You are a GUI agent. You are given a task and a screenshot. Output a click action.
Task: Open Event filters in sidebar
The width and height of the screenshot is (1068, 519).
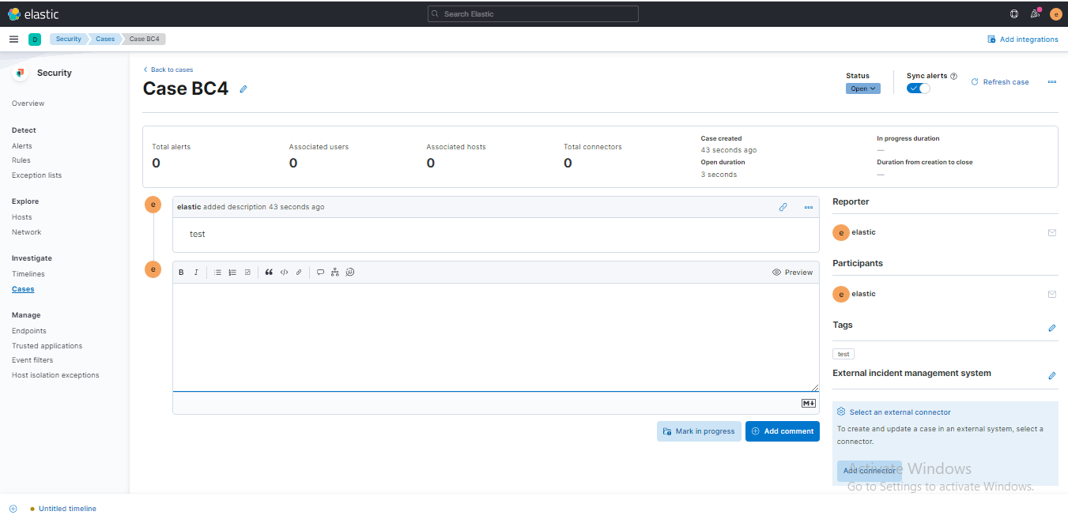coord(32,360)
